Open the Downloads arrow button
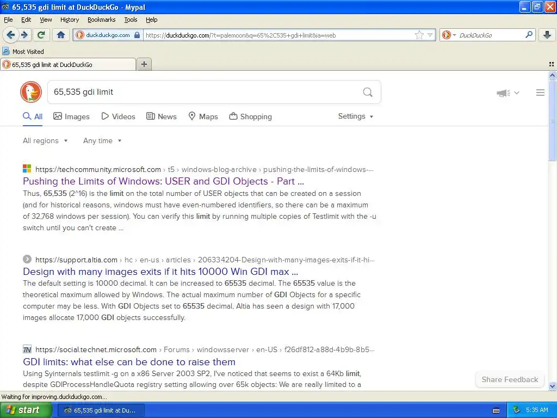The height and width of the screenshot is (418, 557). click(x=547, y=35)
